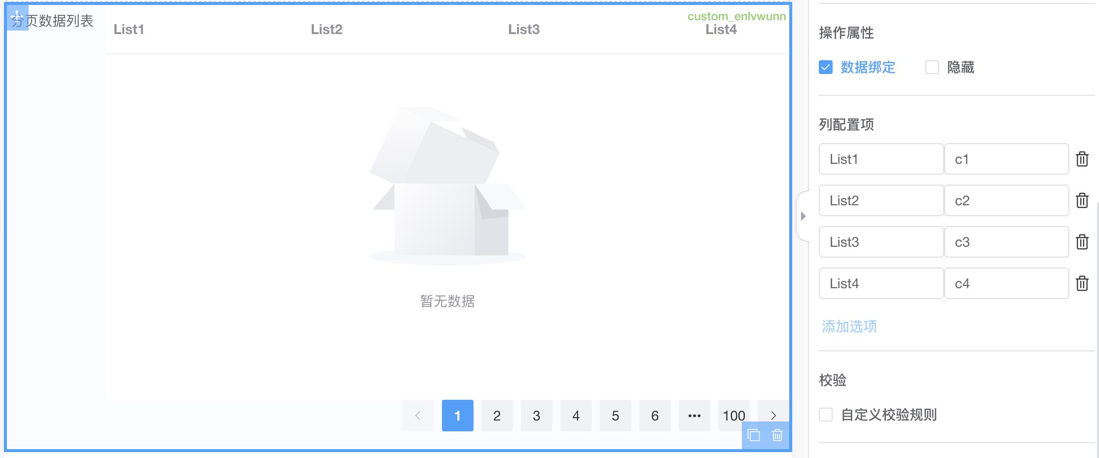
Task: Delete the List4 column via its trash icon
Action: [x=1082, y=283]
